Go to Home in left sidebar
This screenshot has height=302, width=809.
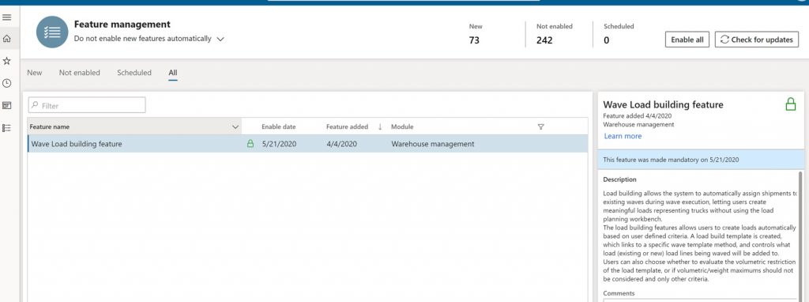[x=6, y=38]
